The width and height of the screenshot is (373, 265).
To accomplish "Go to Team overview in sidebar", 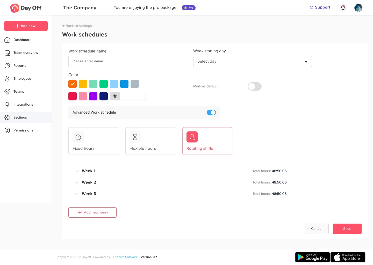I will [26, 53].
